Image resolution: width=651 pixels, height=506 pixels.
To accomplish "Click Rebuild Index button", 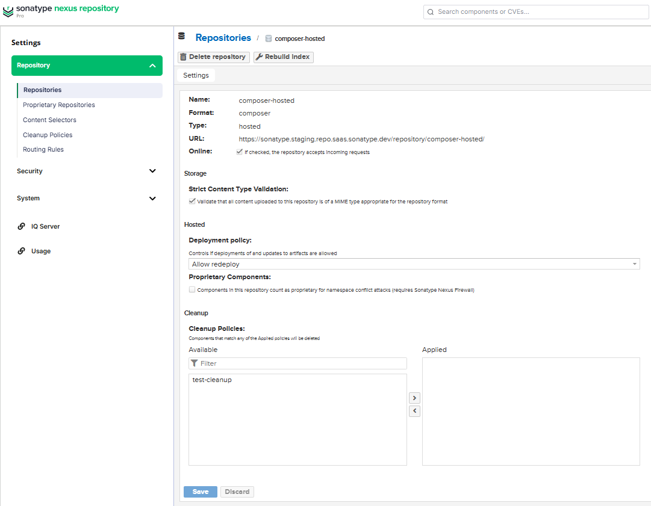I will (x=283, y=57).
